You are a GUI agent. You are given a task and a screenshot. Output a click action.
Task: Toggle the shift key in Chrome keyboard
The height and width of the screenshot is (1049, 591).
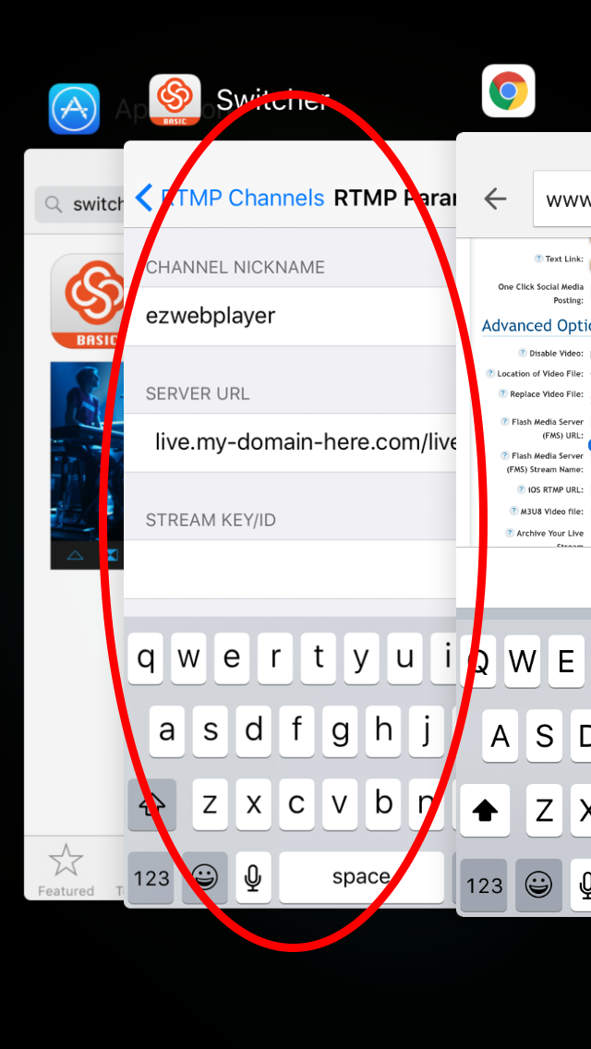[485, 811]
